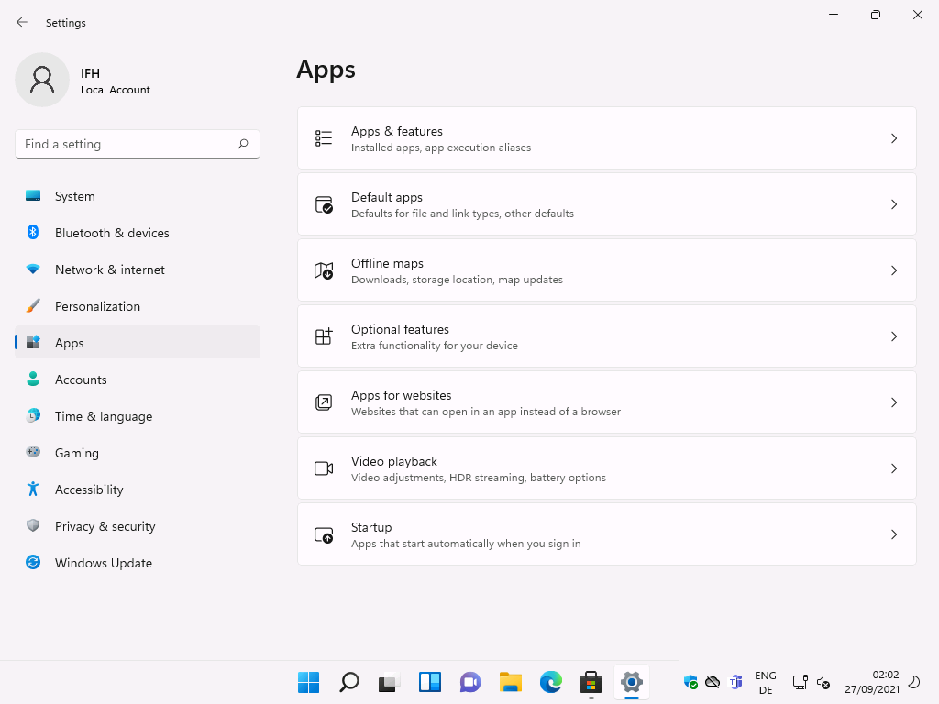
Task: Select Bluetooth & devices category
Action: [138, 233]
